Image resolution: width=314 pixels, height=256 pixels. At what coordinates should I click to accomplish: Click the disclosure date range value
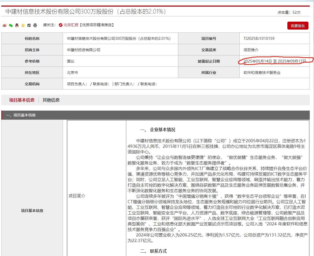[x=275, y=61]
